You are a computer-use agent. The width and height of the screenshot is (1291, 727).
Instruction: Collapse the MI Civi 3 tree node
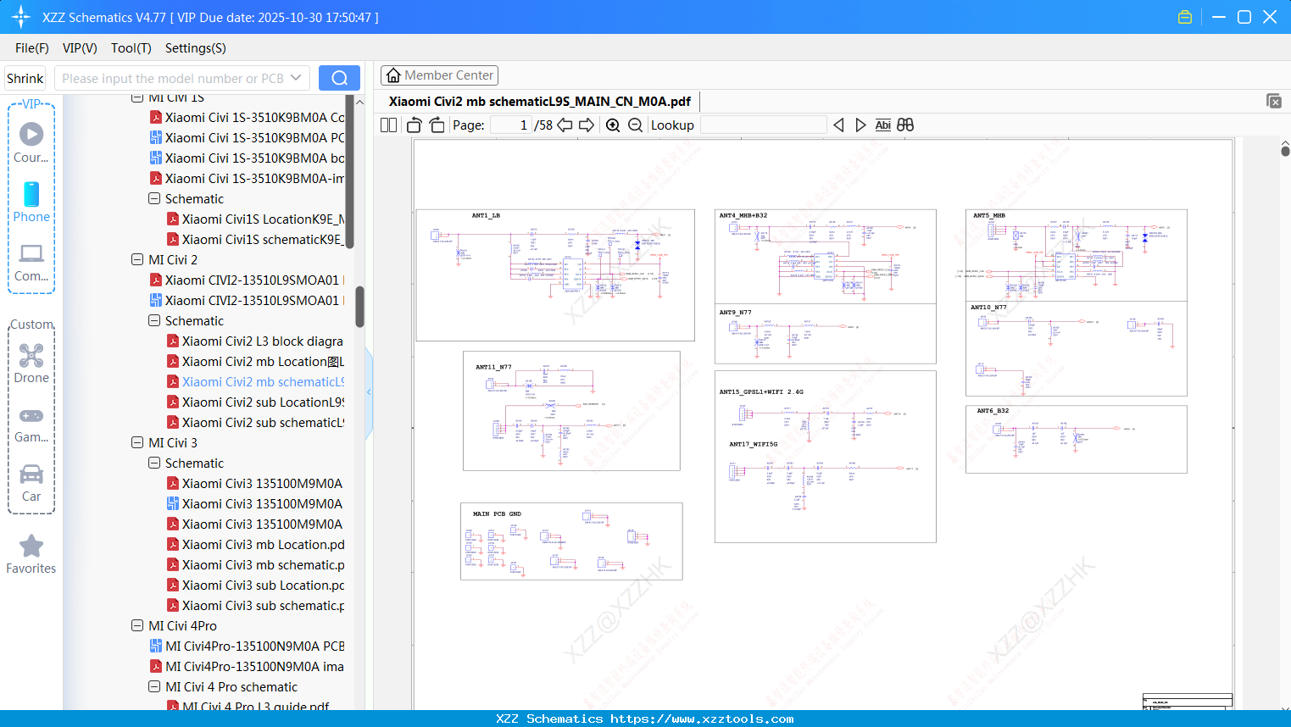click(x=137, y=442)
